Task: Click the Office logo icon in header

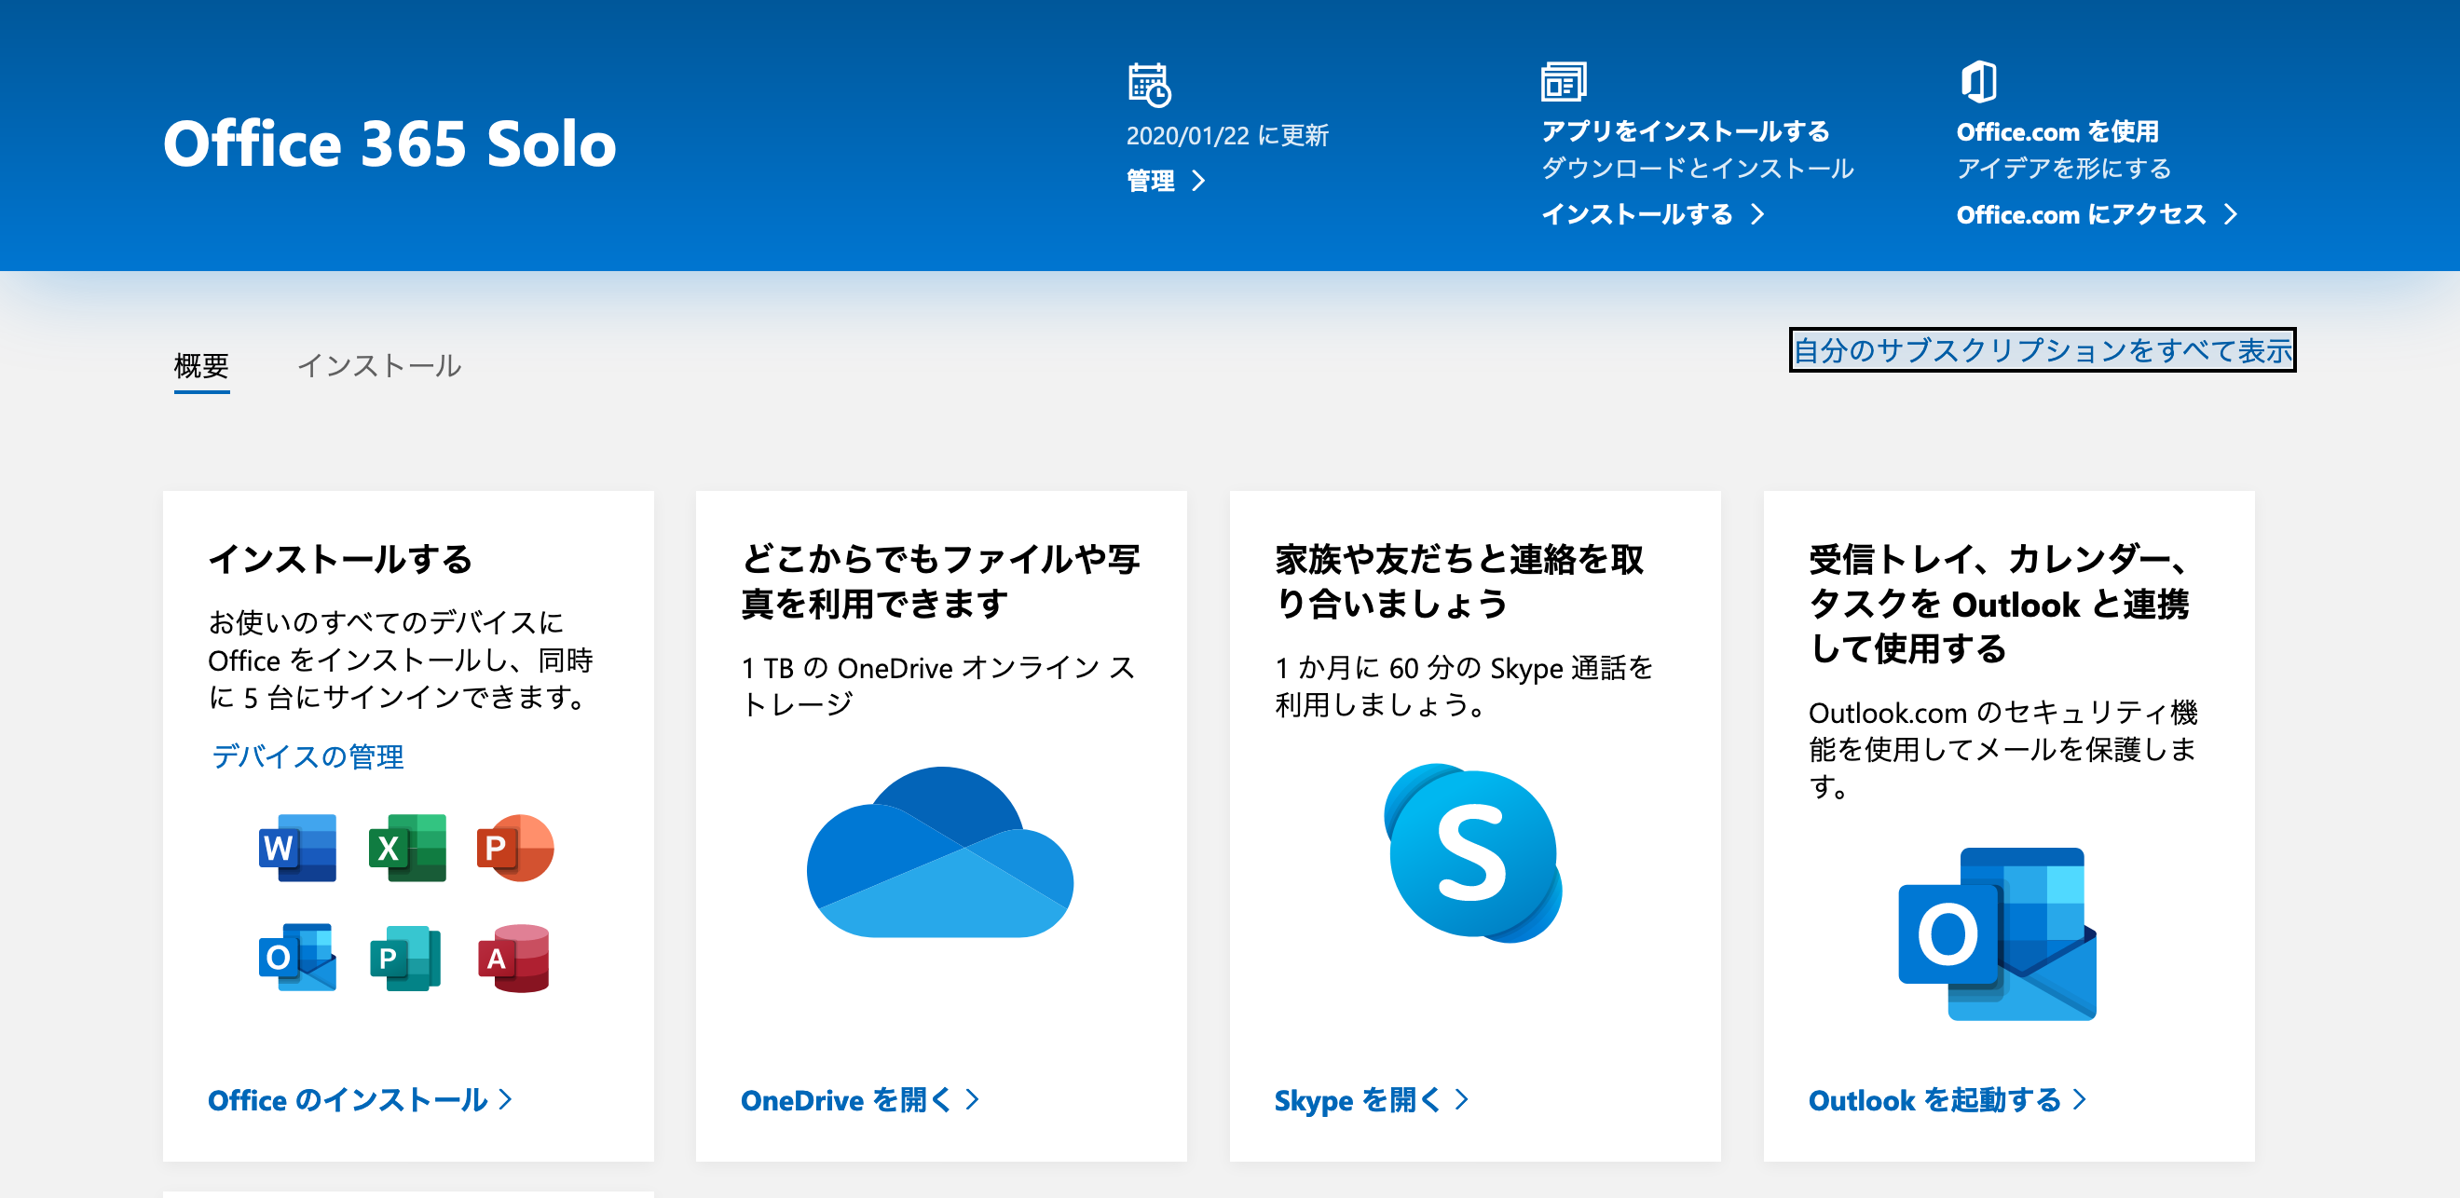Action: pyautogui.click(x=1977, y=81)
